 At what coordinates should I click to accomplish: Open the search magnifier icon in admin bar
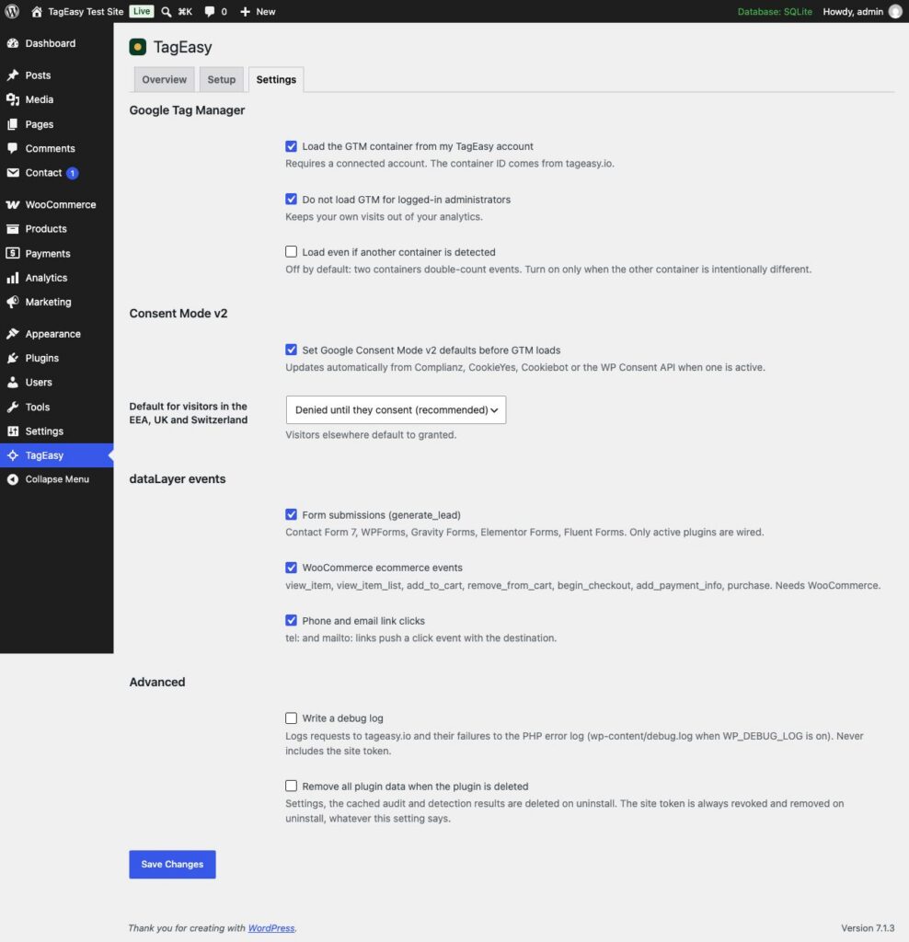point(167,11)
